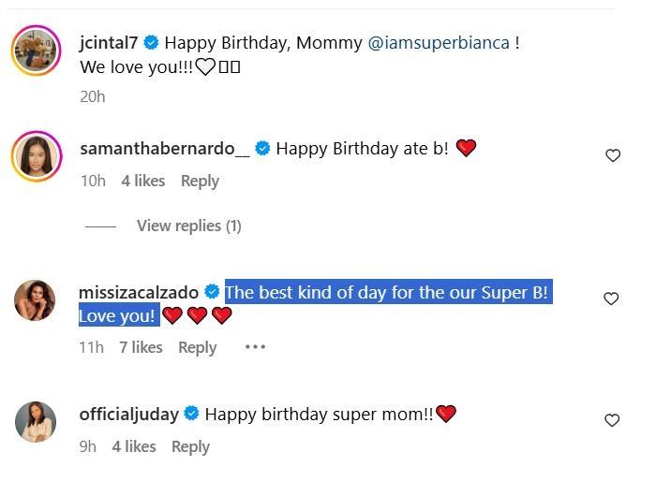Open jcintal7 username link
The width and height of the screenshot is (656, 481).
point(109,42)
